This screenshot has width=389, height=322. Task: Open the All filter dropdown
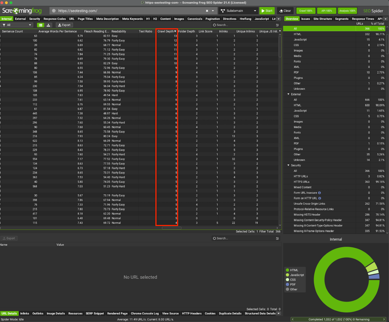coord(30,25)
